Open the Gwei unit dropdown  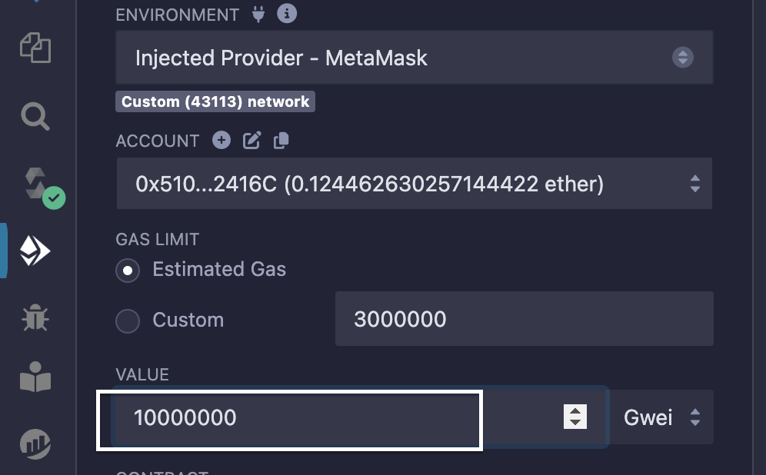point(661,417)
